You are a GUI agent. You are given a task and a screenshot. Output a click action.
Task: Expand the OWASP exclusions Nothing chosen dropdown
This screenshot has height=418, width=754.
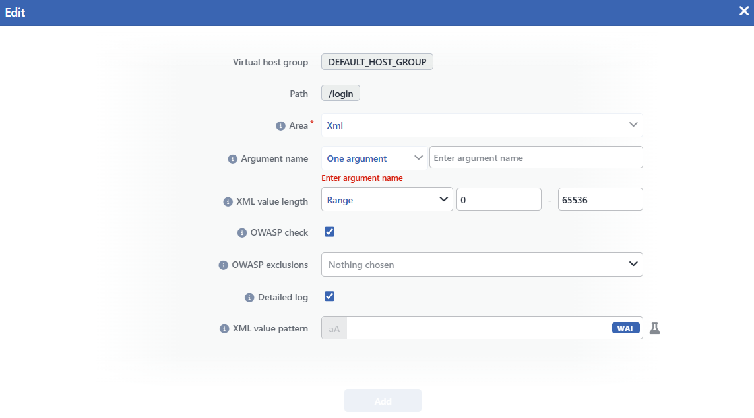(x=482, y=264)
